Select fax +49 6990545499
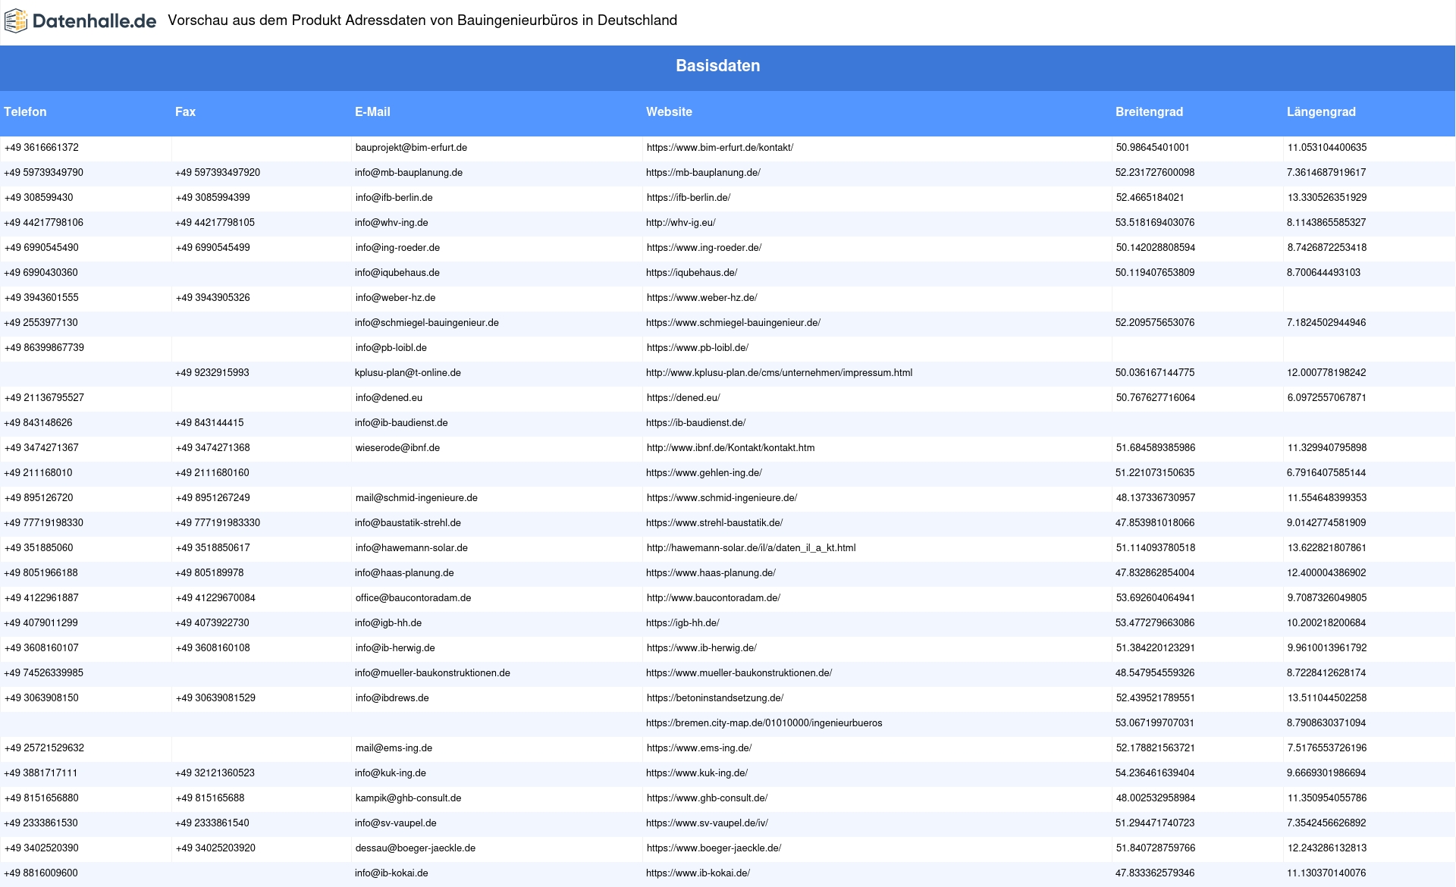 (x=212, y=248)
